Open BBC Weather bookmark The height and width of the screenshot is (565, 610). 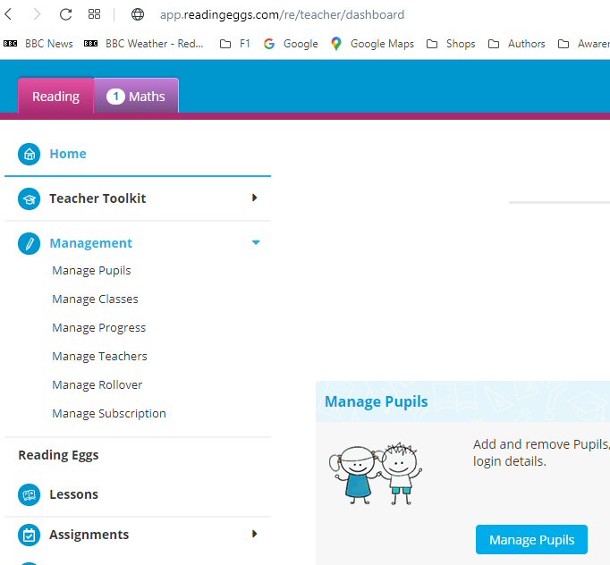pyautogui.click(x=143, y=44)
